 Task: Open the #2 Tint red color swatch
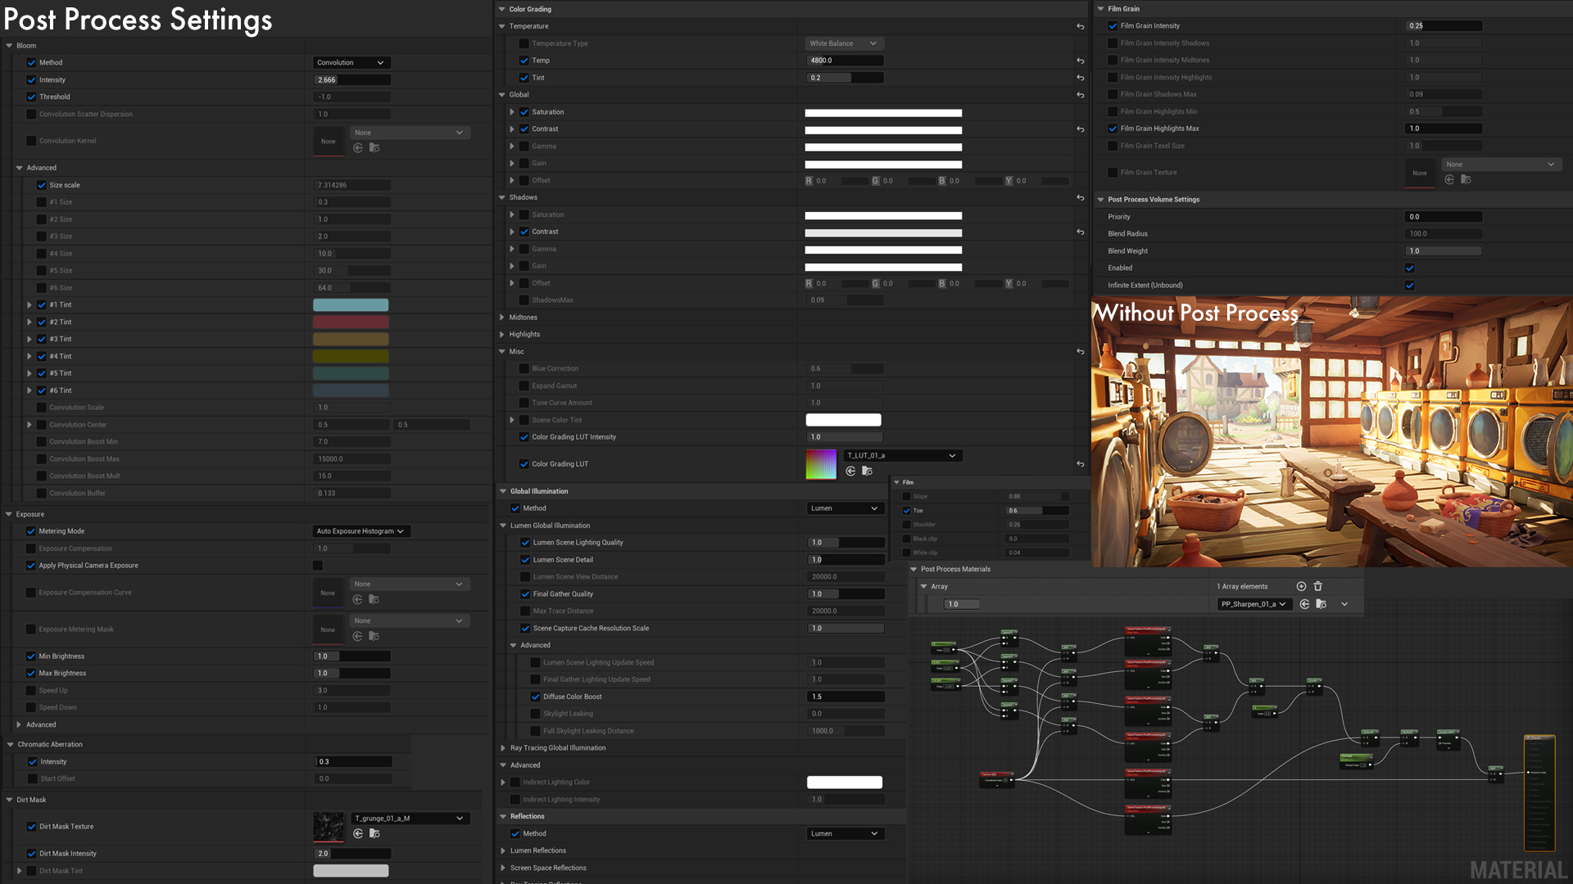(351, 322)
